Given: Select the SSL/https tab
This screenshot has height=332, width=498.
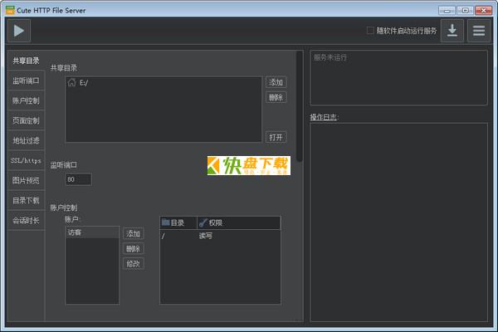Looking at the screenshot, I should 26,160.
